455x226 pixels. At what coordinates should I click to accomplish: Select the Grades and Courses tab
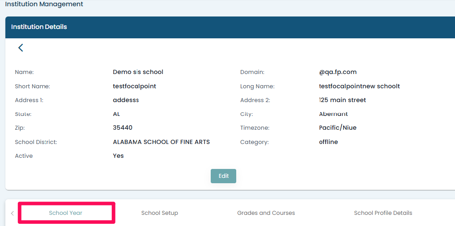[x=266, y=213]
